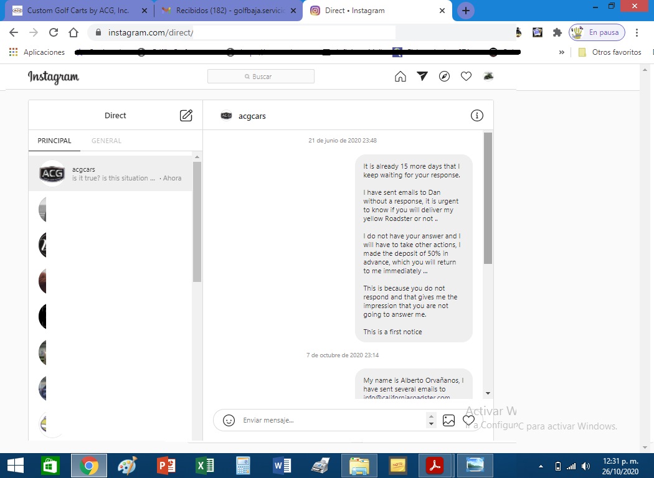Click En pausa profile button in Chrome
The image size is (654, 478).
click(x=597, y=32)
